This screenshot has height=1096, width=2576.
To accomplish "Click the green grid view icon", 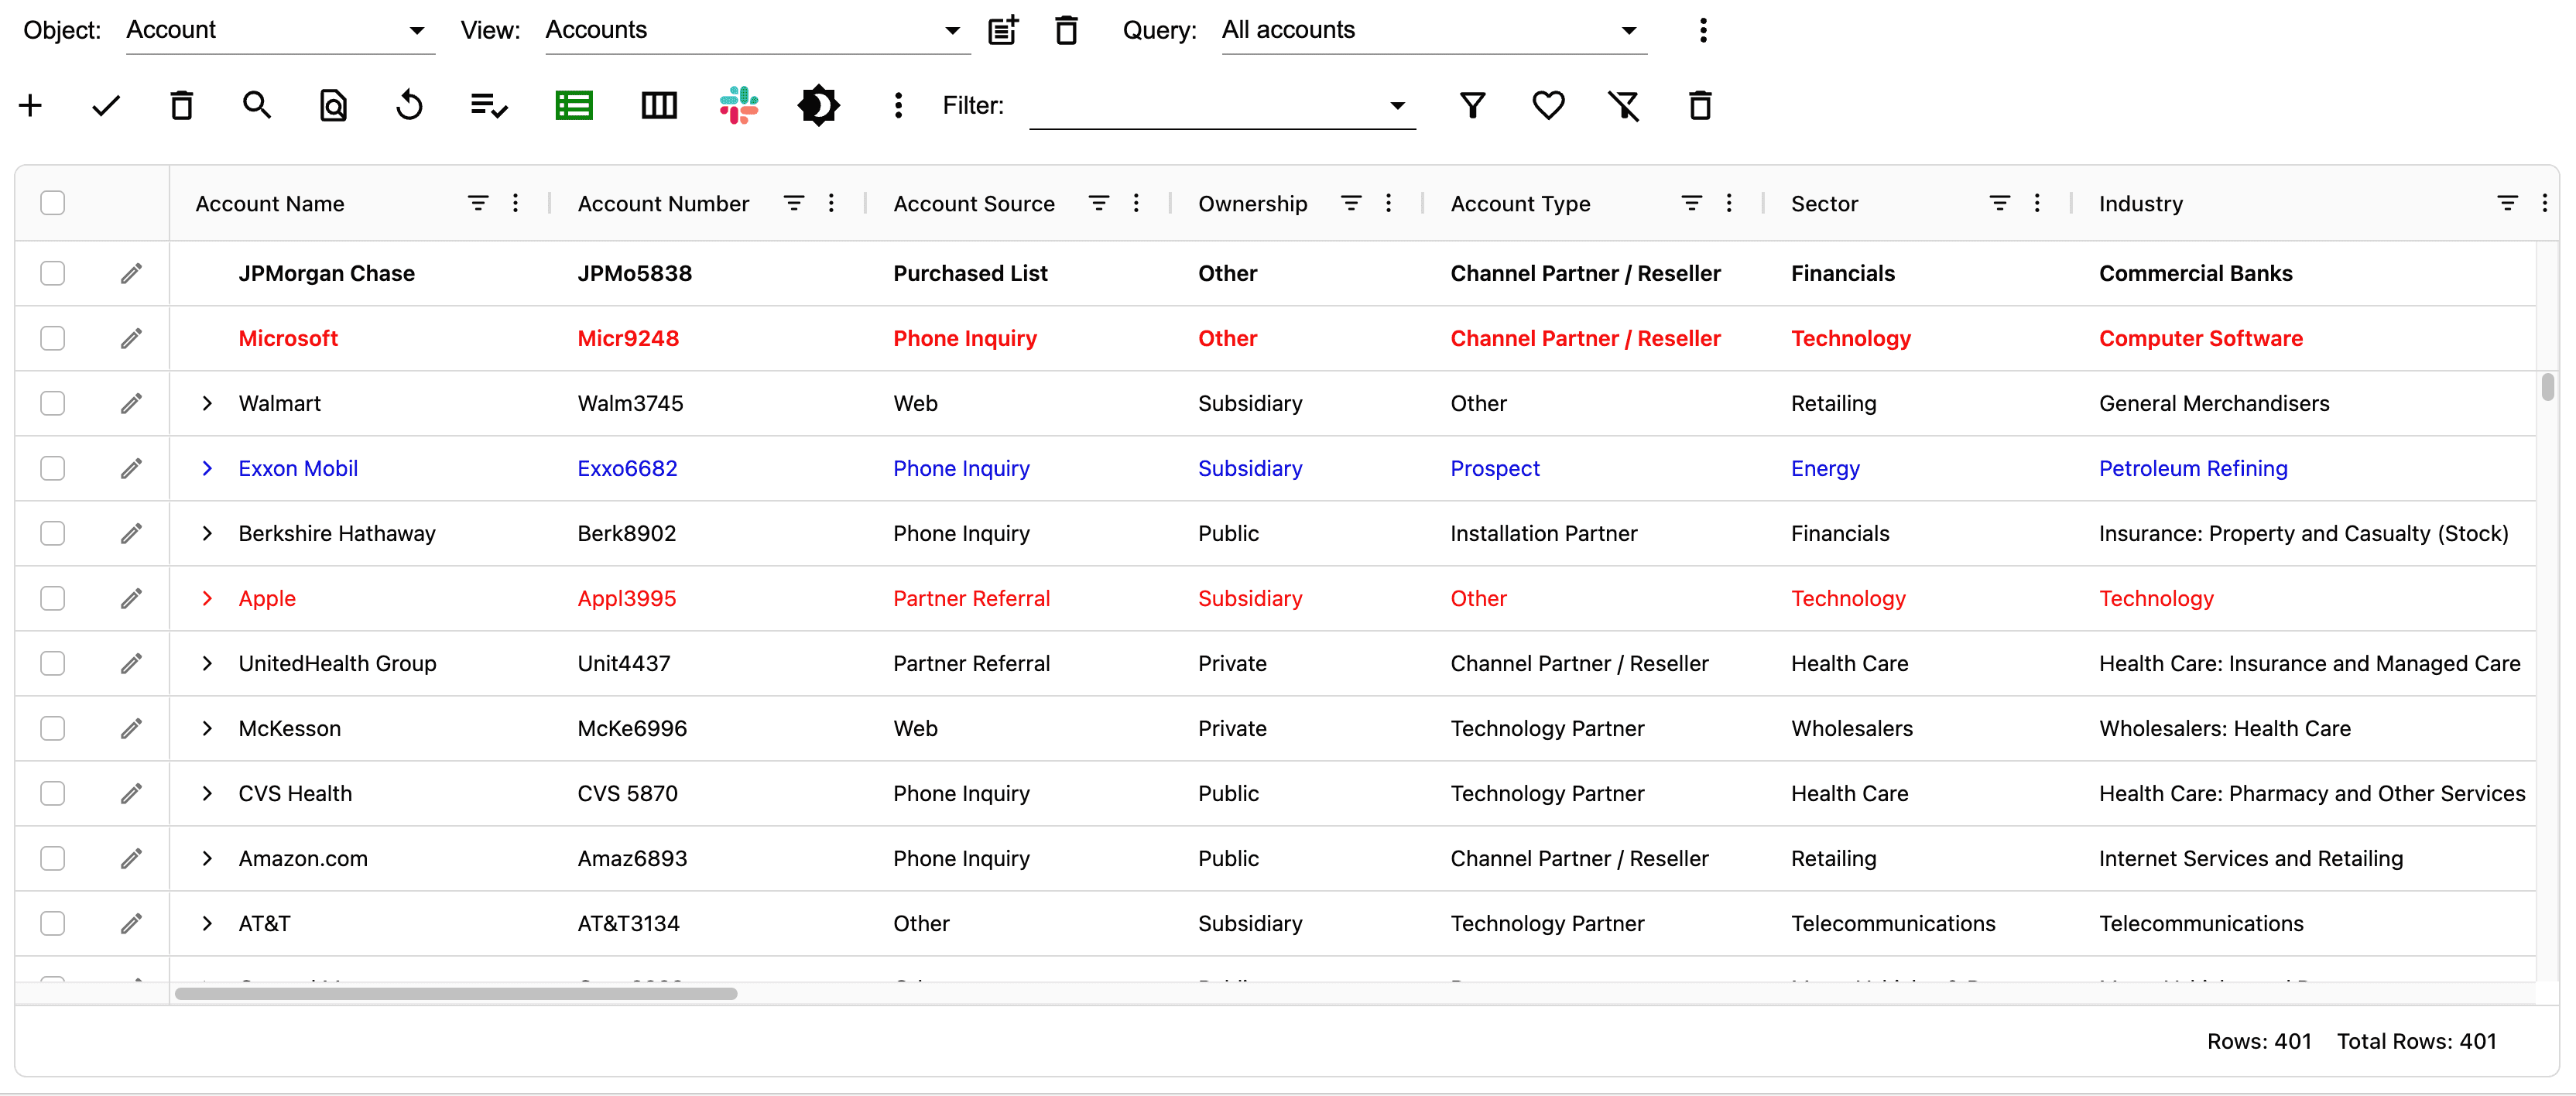I will [x=574, y=105].
